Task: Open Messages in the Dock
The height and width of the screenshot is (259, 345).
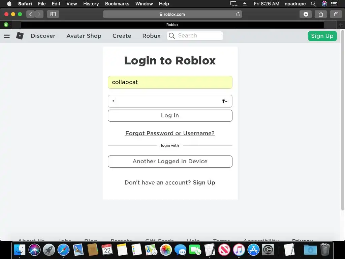Action: pos(180,250)
